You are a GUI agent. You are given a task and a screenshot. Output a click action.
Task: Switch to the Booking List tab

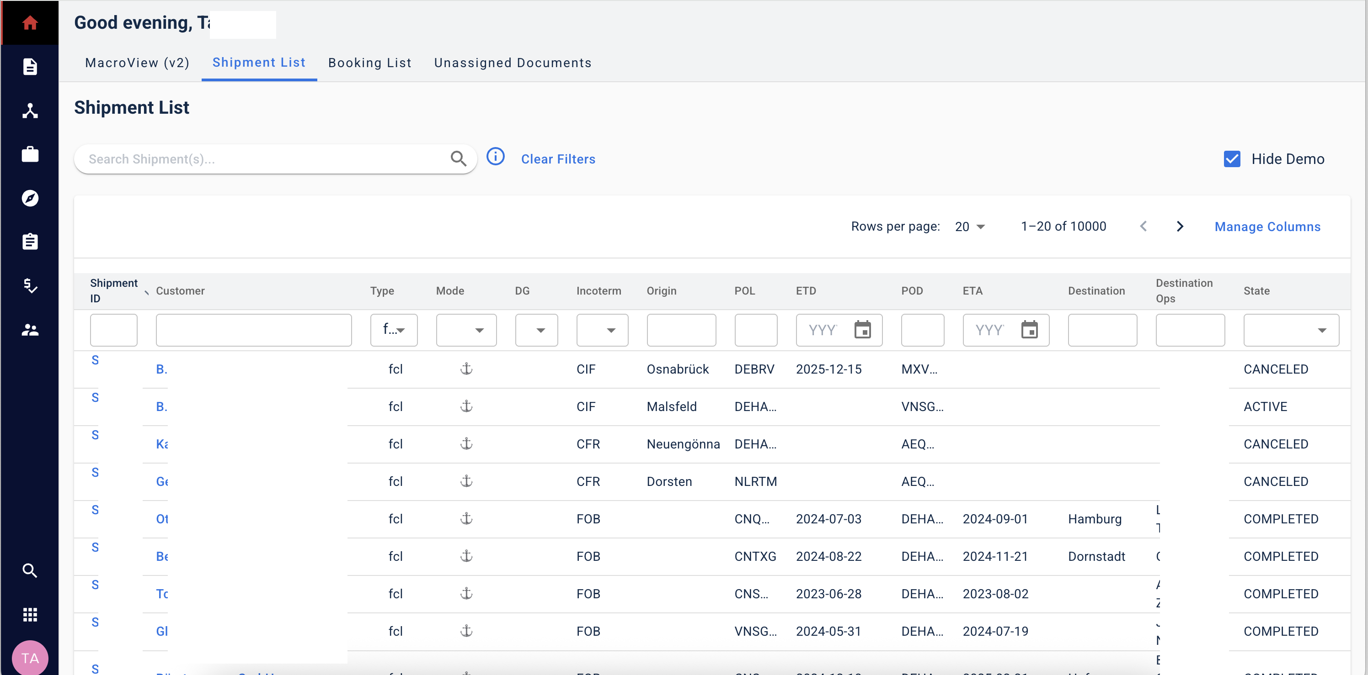tap(369, 63)
